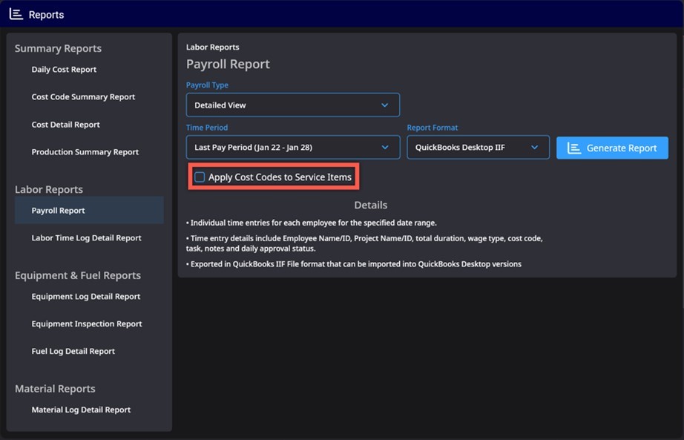Expand the Time Period dropdown
684x440 pixels.
[x=292, y=148]
